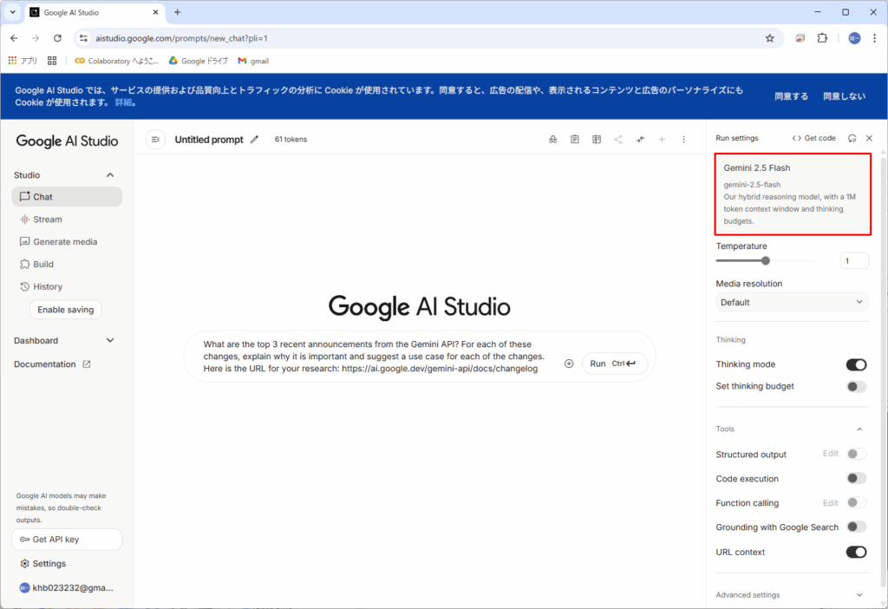Click the address bar URL

coord(181,38)
